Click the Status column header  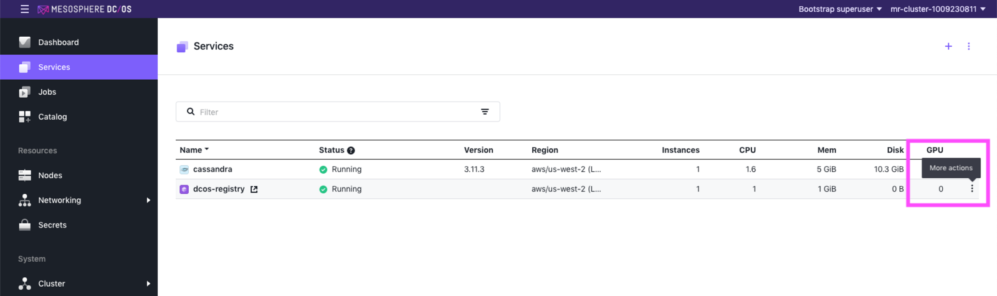pyautogui.click(x=332, y=150)
